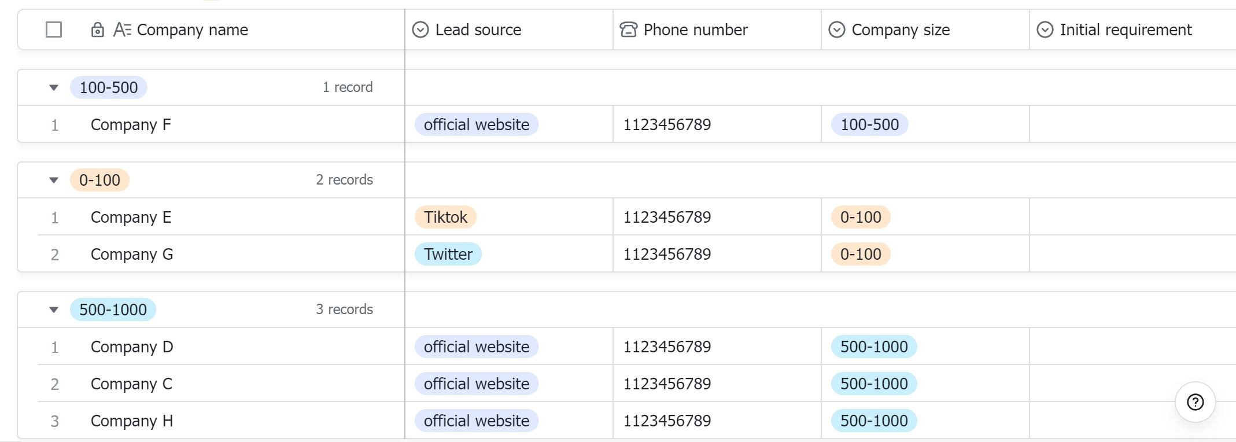Select the Company F record name

[131, 124]
